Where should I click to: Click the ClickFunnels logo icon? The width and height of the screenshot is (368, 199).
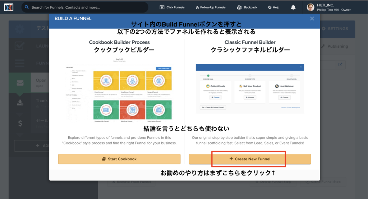(9, 7)
